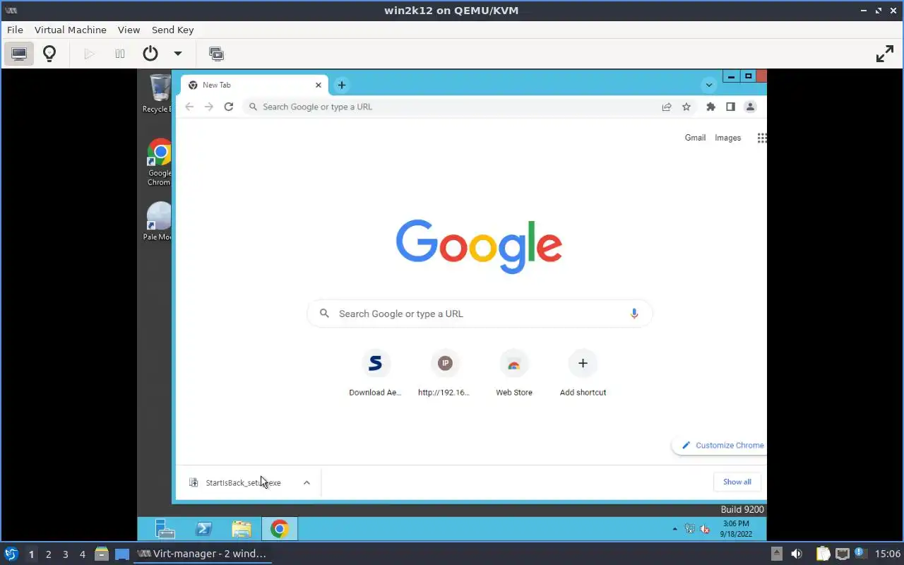Open a new Chrome tab with plus
Screen dimensions: 904x565
[x=341, y=85]
